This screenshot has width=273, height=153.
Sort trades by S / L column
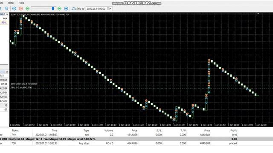159,130
